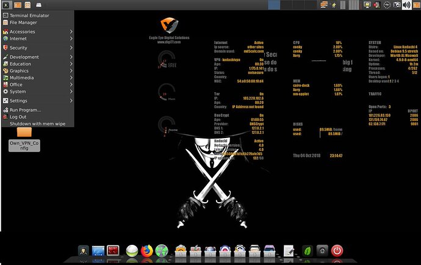Click the red panel icon in the dock

pos(113,251)
